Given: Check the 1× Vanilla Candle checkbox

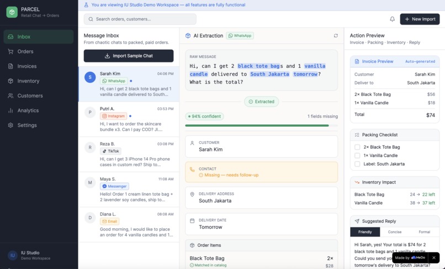Looking at the screenshot, I should 357,155.
